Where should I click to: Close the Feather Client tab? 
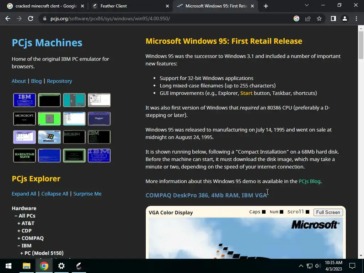(167, 6)
